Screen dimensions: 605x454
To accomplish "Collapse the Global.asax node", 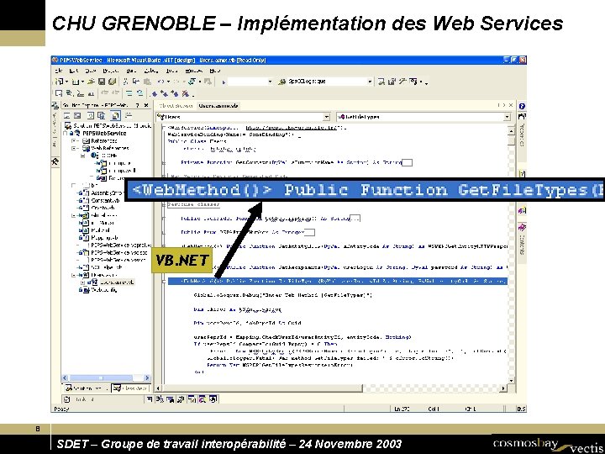I will [x=74, y=215].
